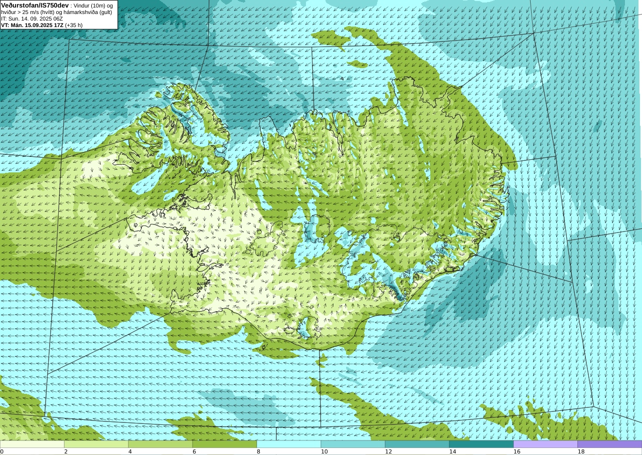Select the purple legend swatch above 18 m/s
The height and width of the screenshot is (455, 642).
(x=610, y=444)
